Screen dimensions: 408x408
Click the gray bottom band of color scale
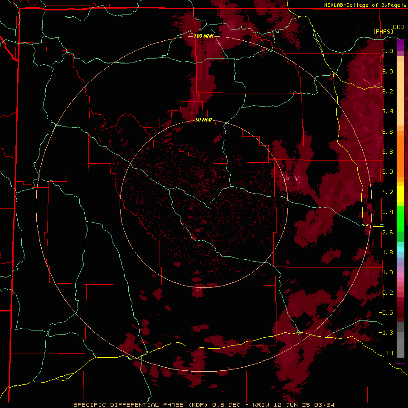400,349
